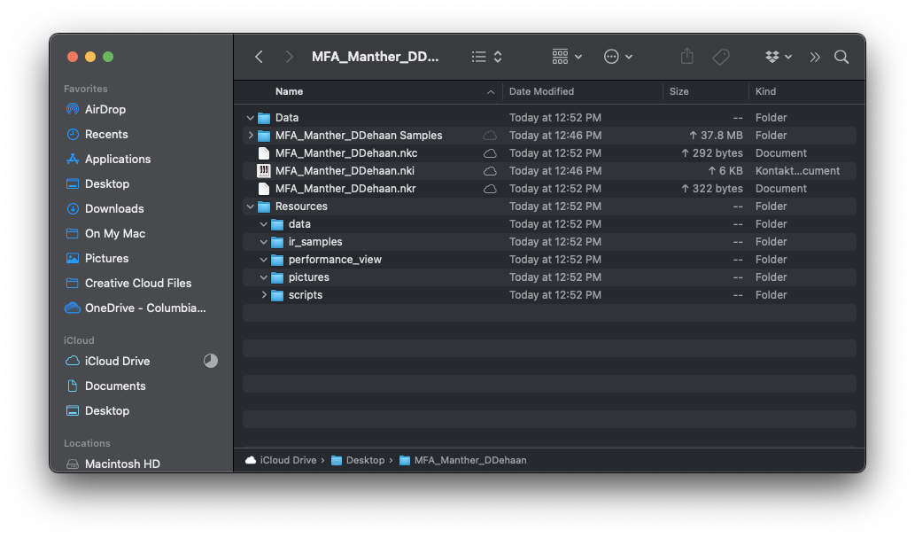Open Downloads from the Favorites sidebar
Image resolution: width=915 pixels, height=538 pixels.
(x=113, y=208)
